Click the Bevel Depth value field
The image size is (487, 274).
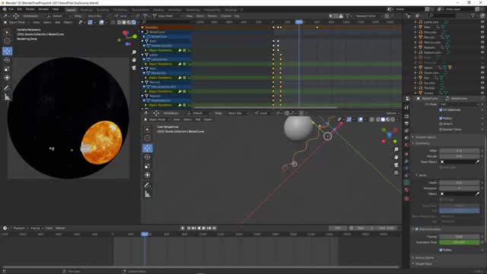[459, 183]
